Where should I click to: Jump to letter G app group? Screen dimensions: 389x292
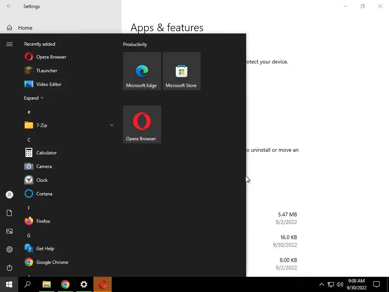point(29,235)
